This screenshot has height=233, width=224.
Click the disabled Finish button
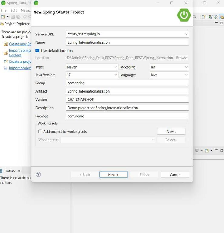[144, 175]
